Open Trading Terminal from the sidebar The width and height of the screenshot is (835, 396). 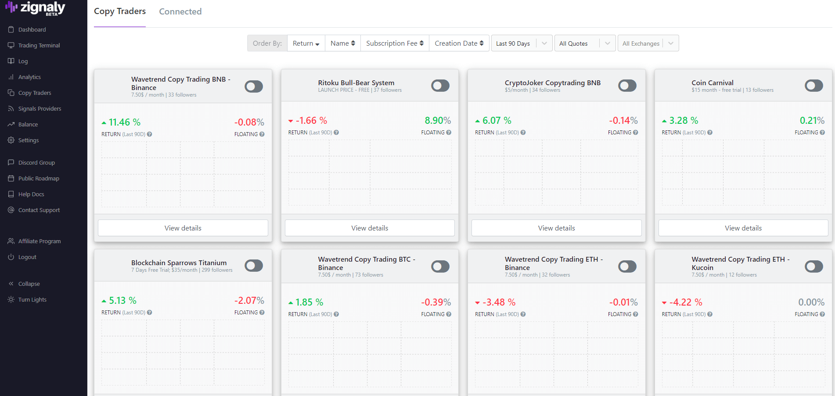click(x=39, y=45)
